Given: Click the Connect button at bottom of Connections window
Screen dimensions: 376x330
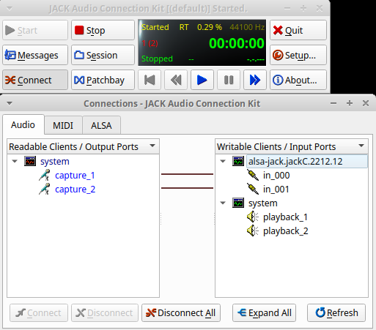Looking at the screenshot, I should (x=39, y=312).
